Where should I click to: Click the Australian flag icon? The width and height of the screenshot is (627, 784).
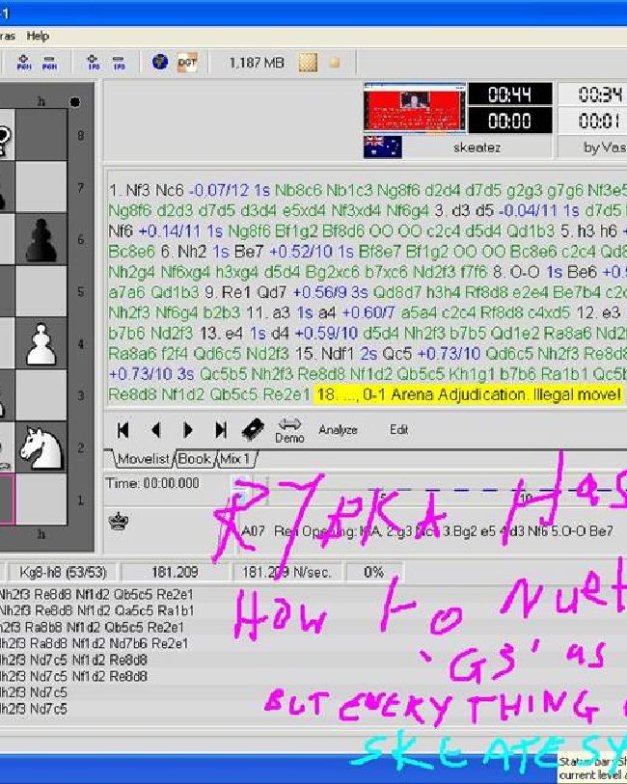pyautogui.click(x=383, y=148)
